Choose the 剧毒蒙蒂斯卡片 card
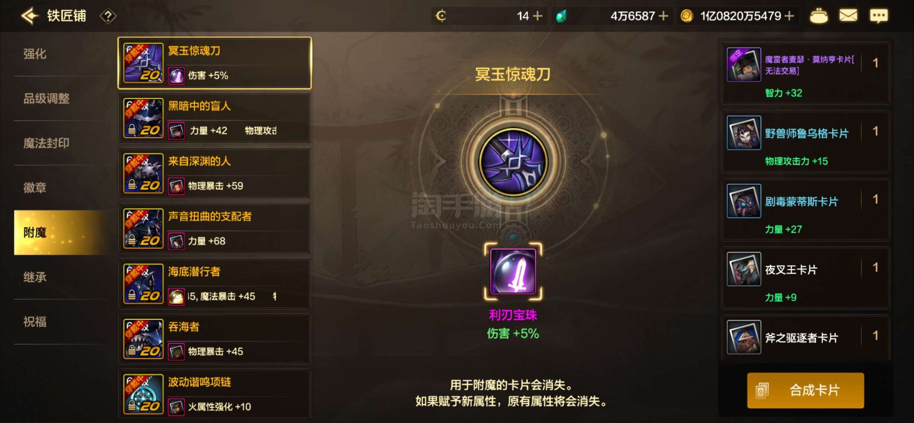 [x=805, y=210]
